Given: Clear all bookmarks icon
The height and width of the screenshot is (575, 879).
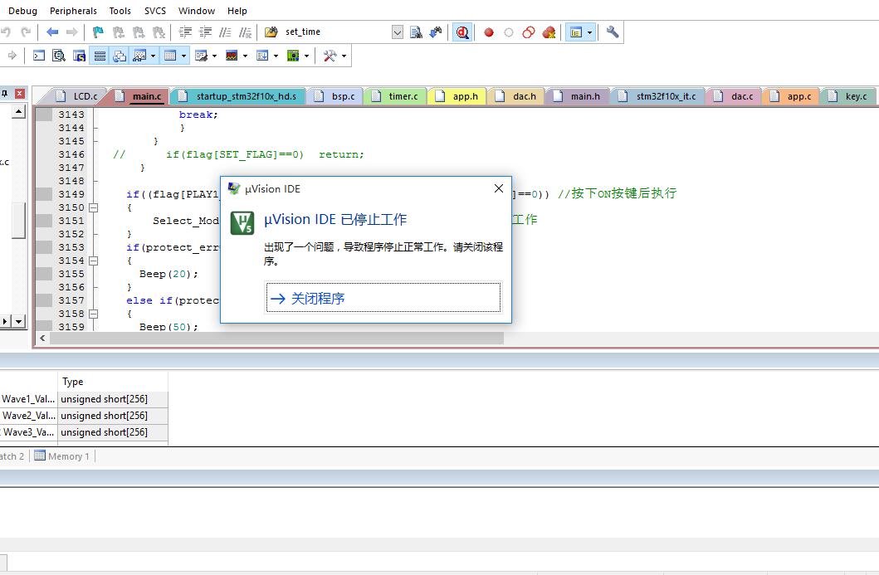Looking at the screenshot, I should 159,32.
